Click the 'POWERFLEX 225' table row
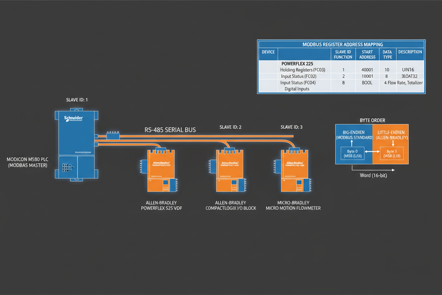 (297, 64)
